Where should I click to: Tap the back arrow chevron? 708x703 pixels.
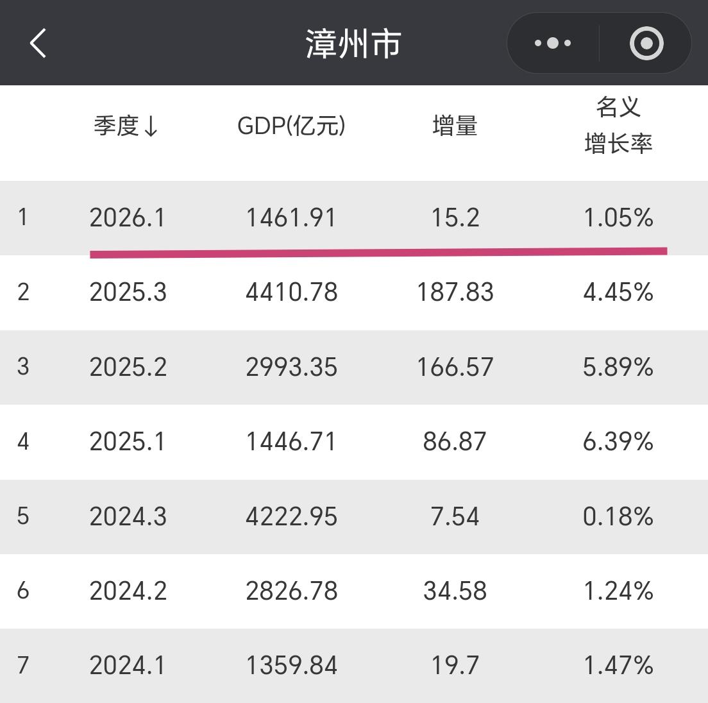[x=38, y=44]
